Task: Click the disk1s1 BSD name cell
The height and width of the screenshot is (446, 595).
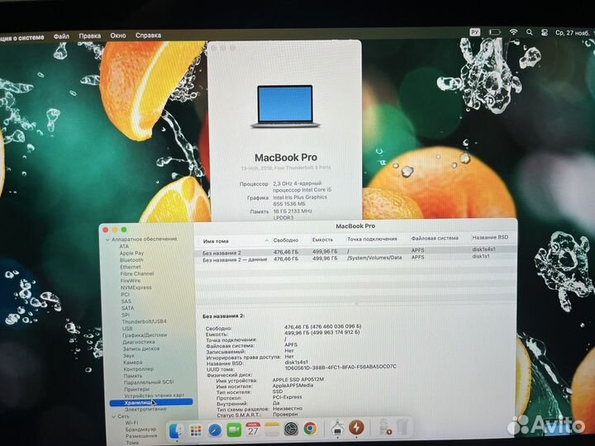Action: (481, 256)
